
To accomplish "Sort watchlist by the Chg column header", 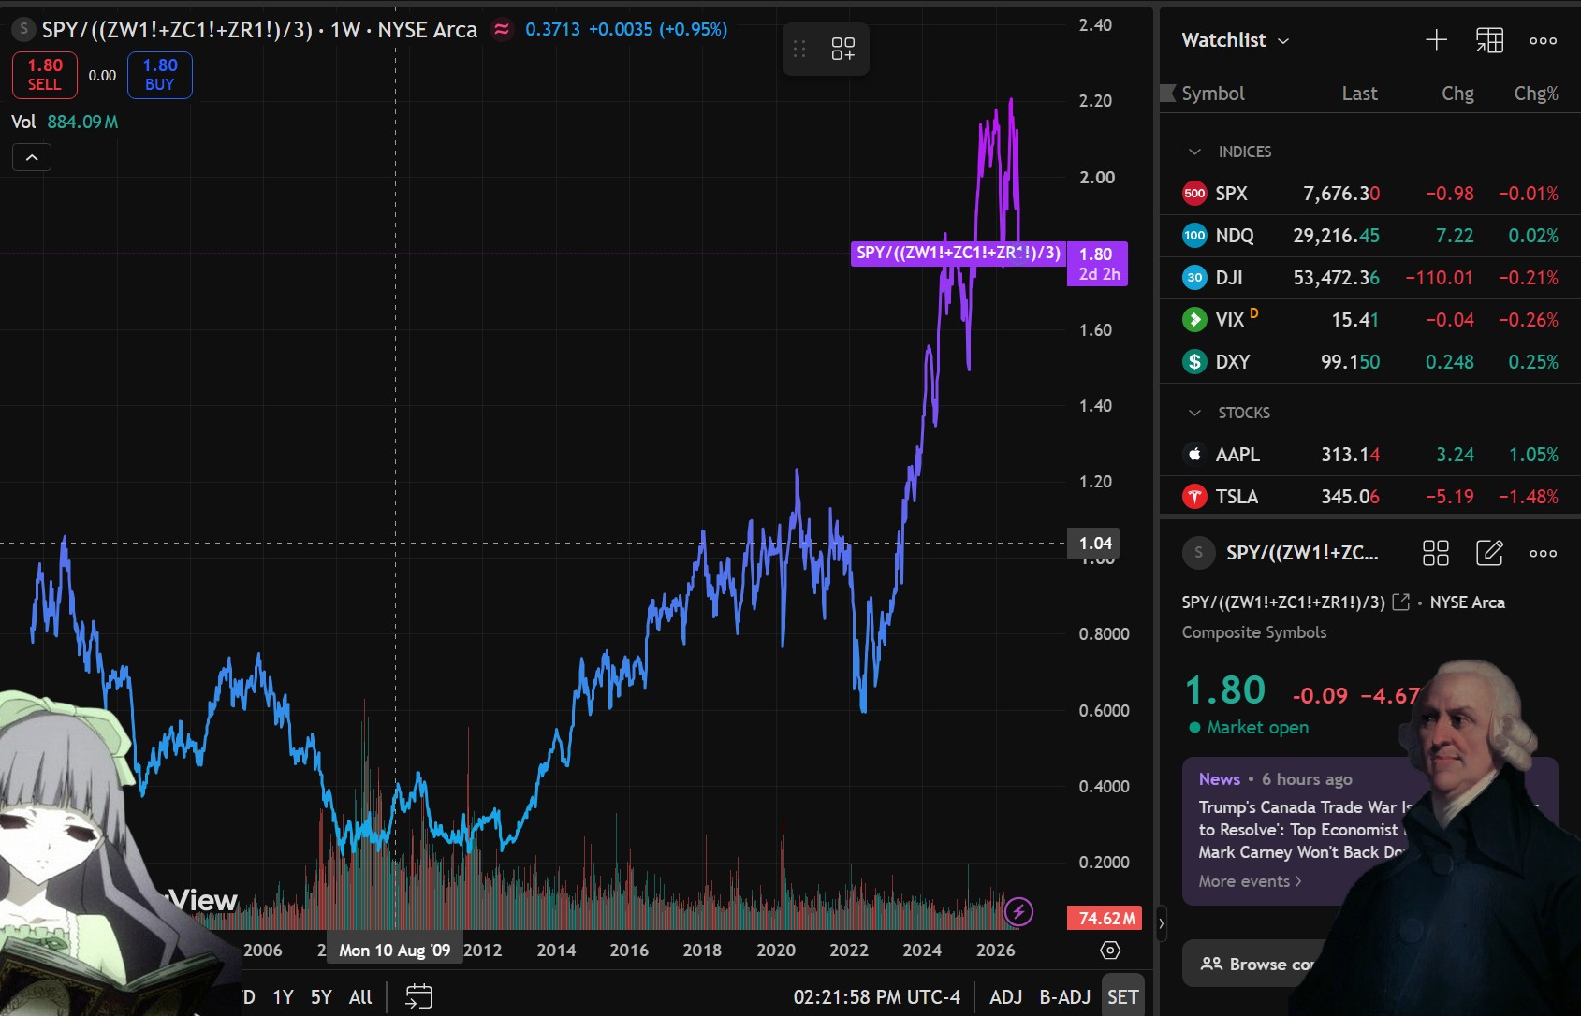I will click(x=1457, y=94).
